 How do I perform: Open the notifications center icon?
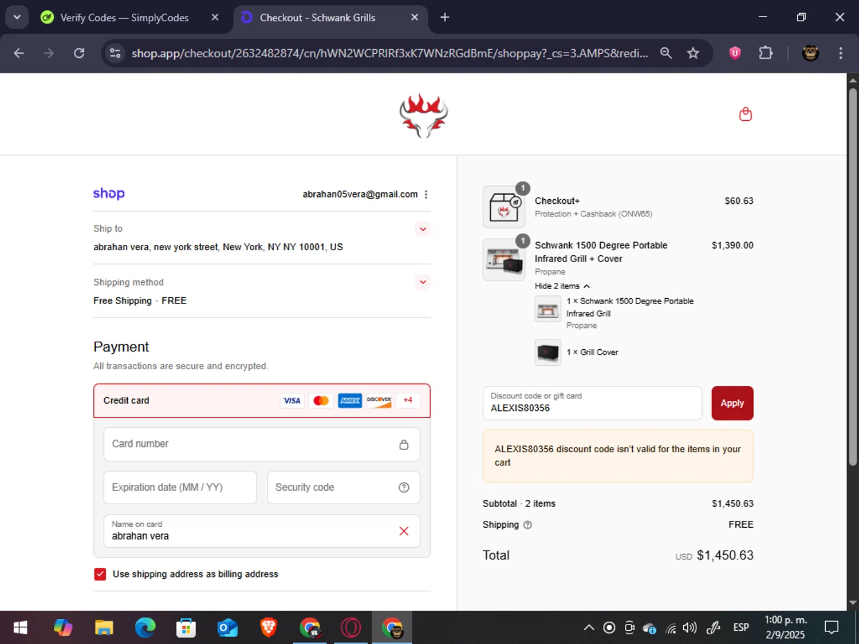tap(832, 628)
